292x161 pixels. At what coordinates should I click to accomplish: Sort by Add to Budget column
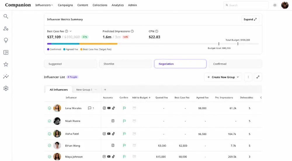click(x=141, y=98)
